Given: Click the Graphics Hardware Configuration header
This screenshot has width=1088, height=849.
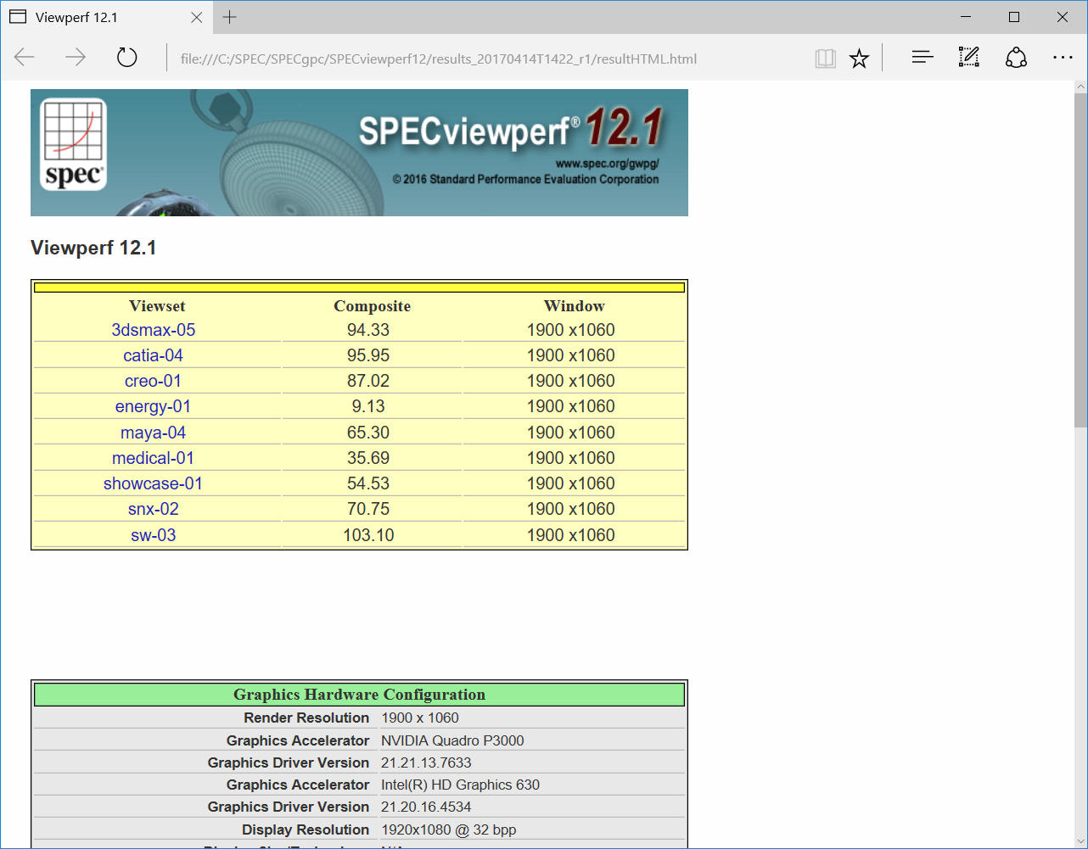Looking at the screenshot, I should [x=359, y=695].
